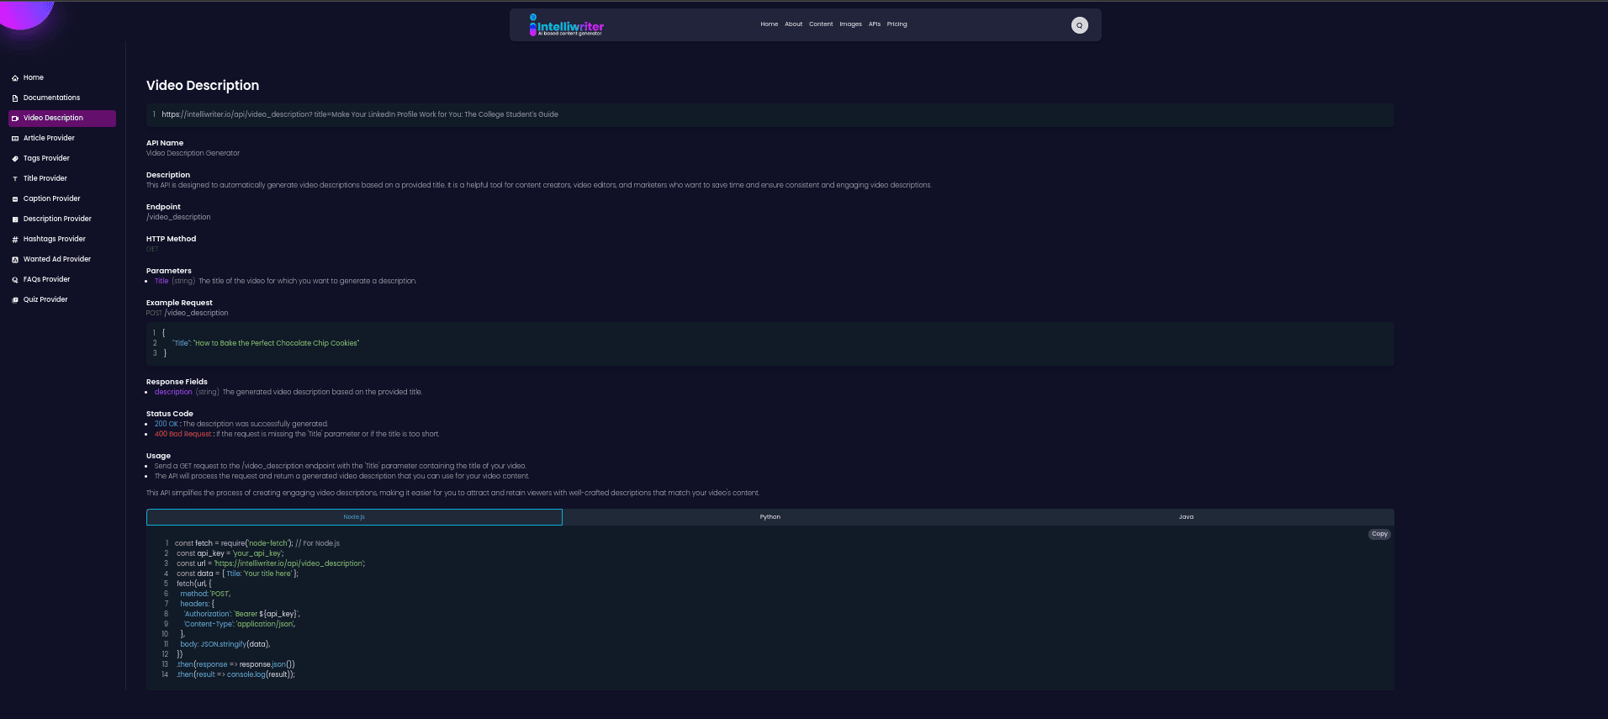Click the Wanted Ad Provider icon
The height and width of the screenshot is (719, 1608).
tap(15, 260)
